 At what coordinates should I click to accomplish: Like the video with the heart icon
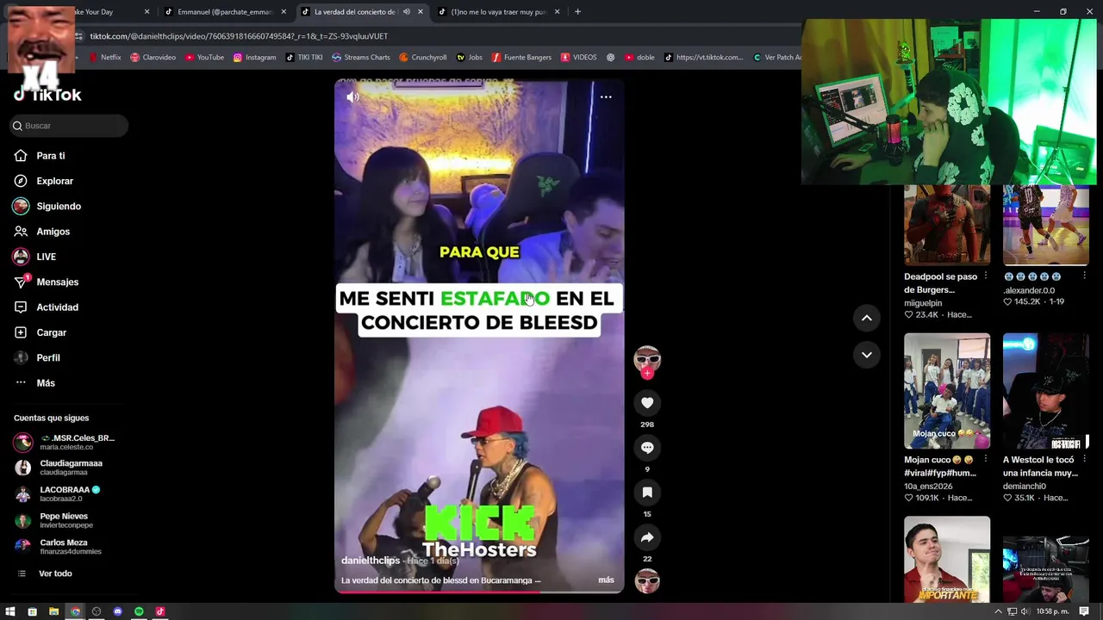coord(647,403)
